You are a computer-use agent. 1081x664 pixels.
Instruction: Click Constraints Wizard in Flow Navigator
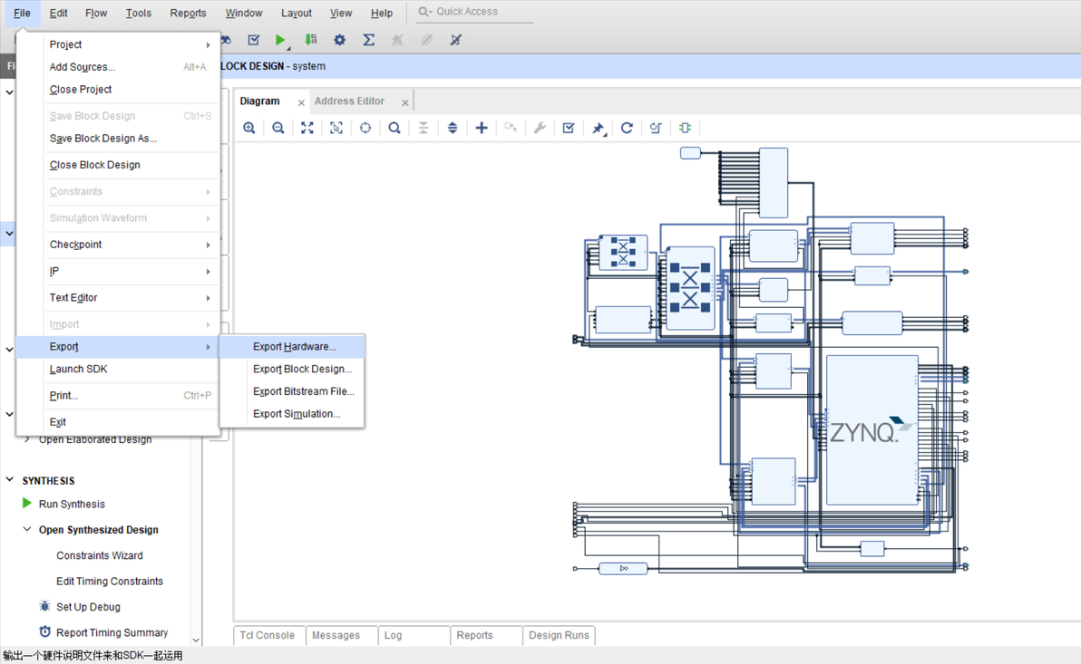point(99,555)
